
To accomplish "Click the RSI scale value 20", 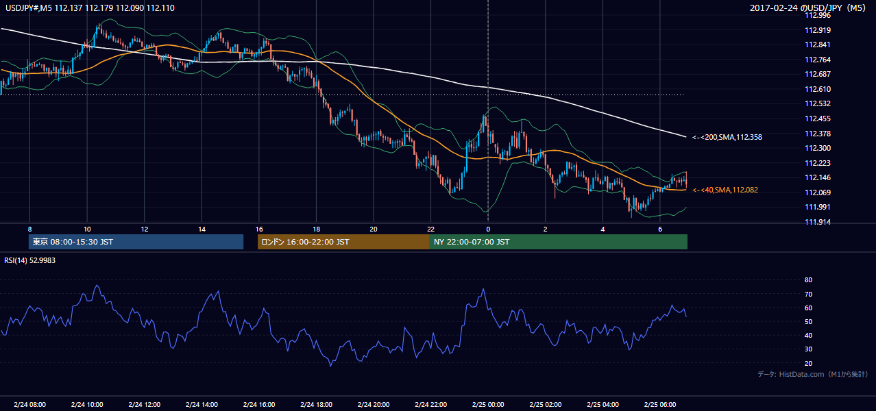I will (x=808, y=363).
